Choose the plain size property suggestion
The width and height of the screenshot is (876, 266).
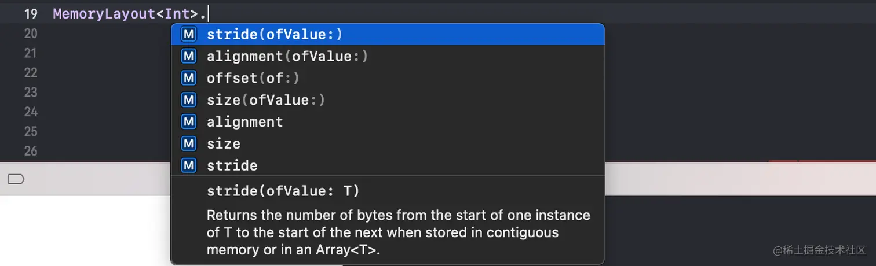click(224, 144)
